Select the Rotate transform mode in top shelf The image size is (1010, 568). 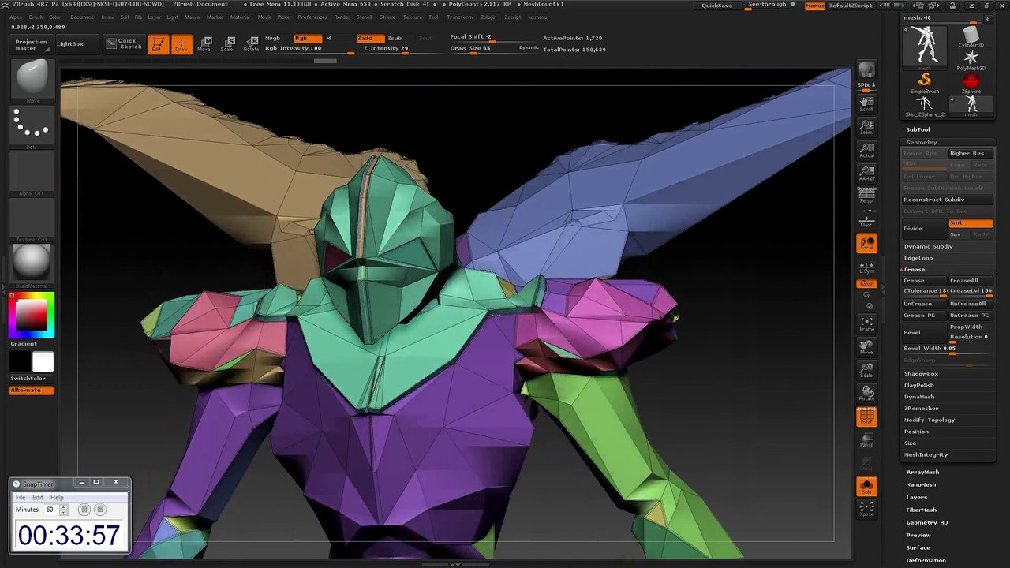251,44
